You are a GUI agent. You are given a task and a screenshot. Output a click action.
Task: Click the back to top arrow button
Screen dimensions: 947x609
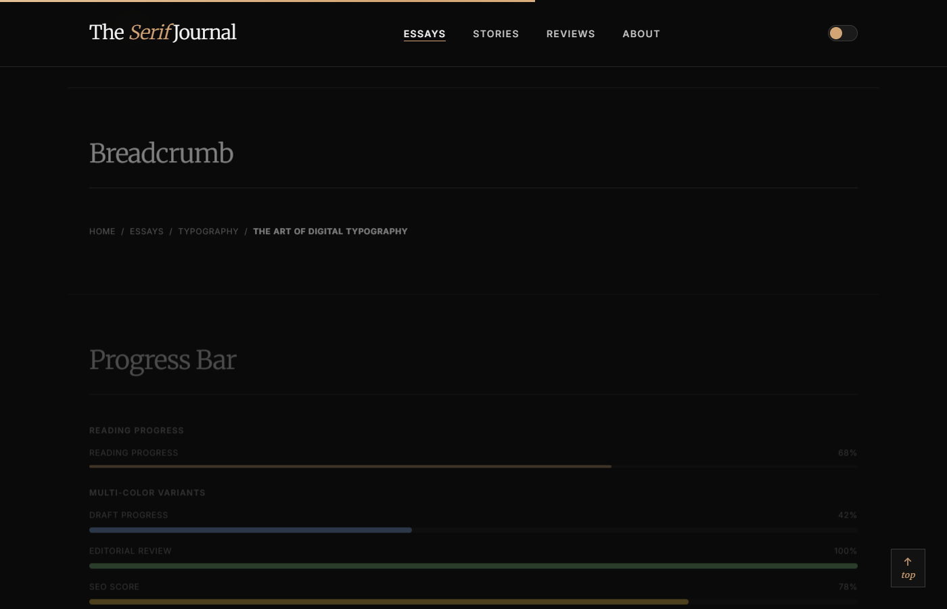point(908,568)
